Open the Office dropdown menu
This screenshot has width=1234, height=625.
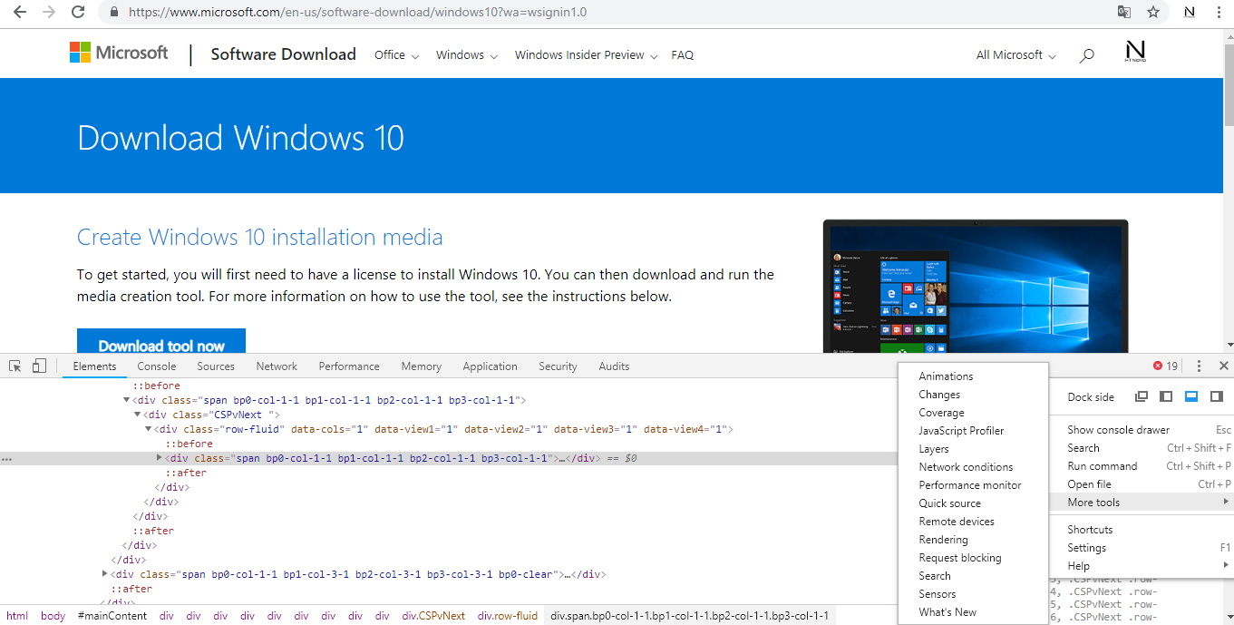pyautogui.click(x=396, y=55)
